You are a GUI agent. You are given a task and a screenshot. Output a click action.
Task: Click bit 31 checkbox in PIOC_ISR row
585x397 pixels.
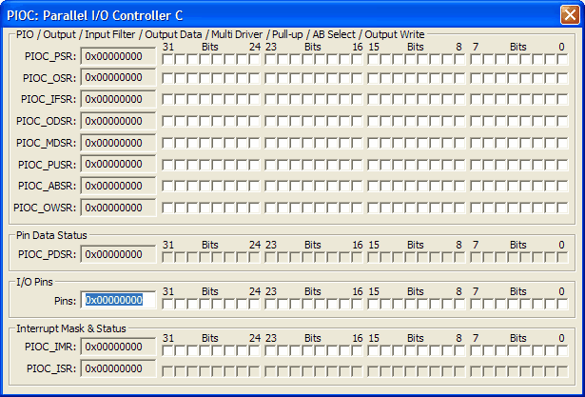point(167,371)
